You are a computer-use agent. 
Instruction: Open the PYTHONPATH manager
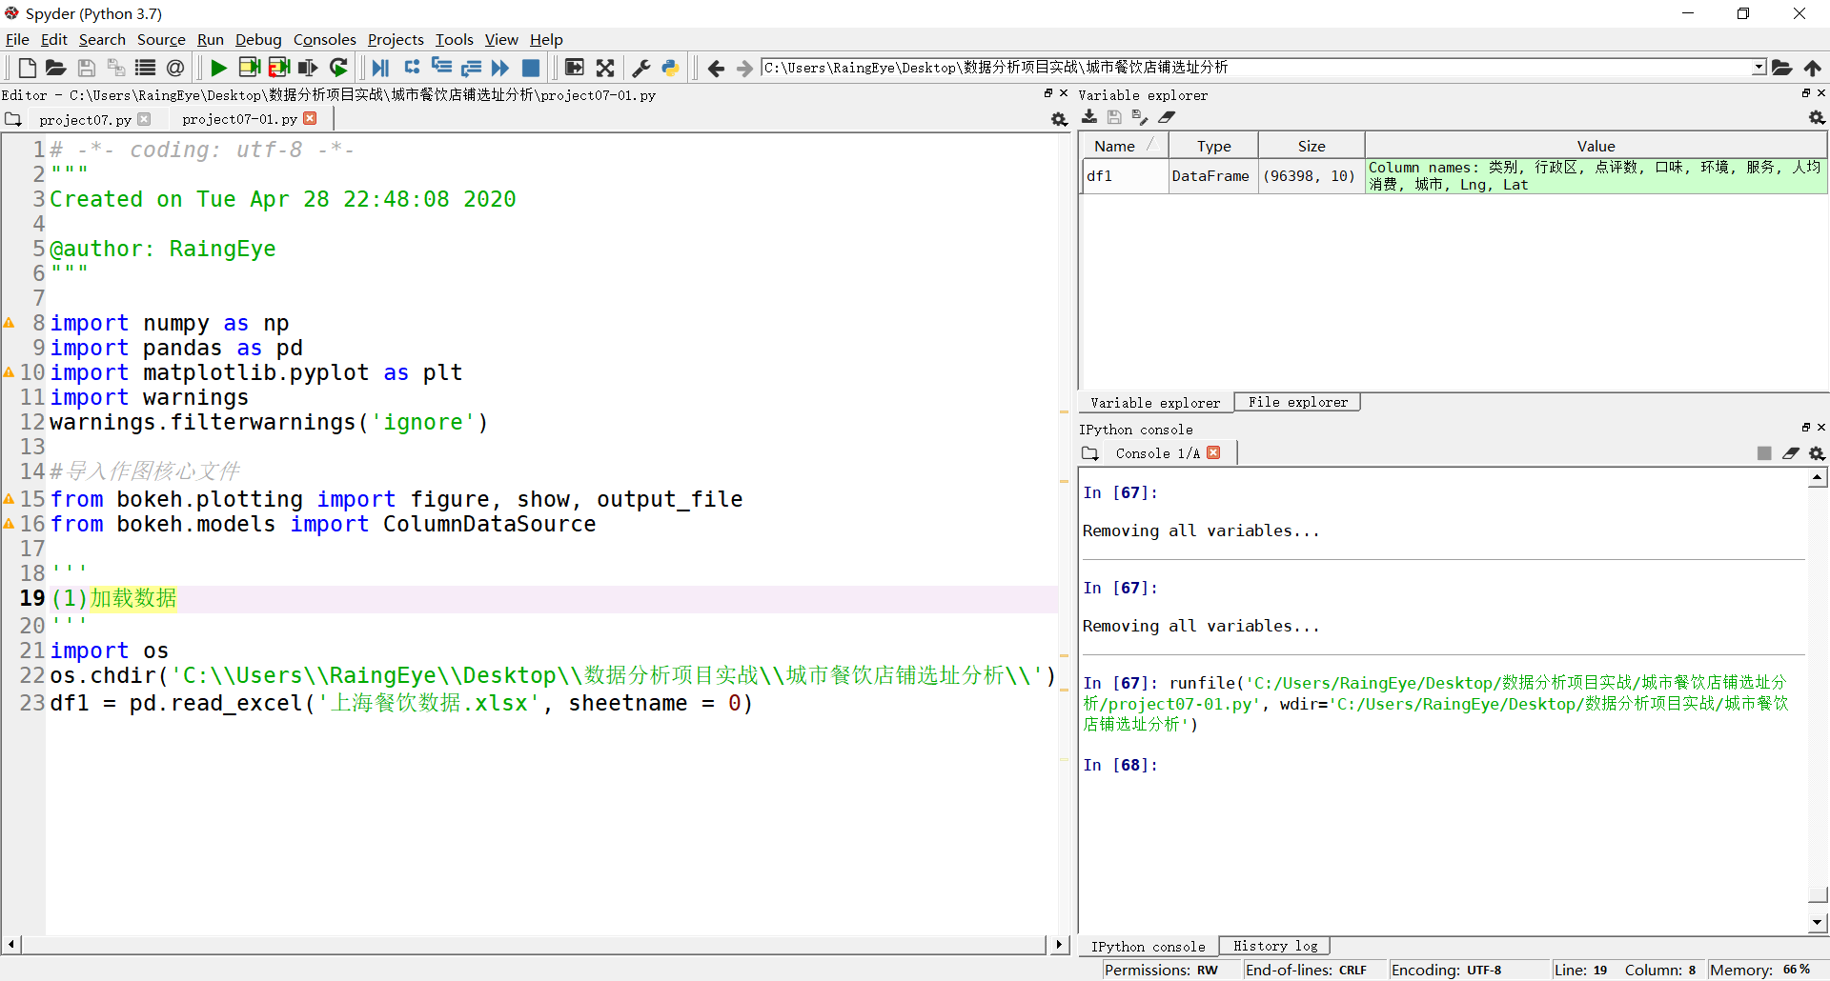pos(671,68)
